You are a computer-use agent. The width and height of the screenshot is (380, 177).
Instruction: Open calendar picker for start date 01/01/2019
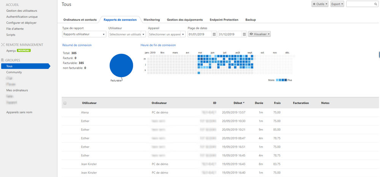pyautogui.click(x=214, y=35)
